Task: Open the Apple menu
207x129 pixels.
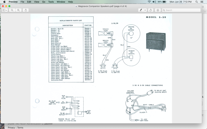Action: (4, 2)
